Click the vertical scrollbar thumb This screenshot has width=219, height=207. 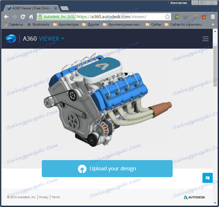pos(215,67)
